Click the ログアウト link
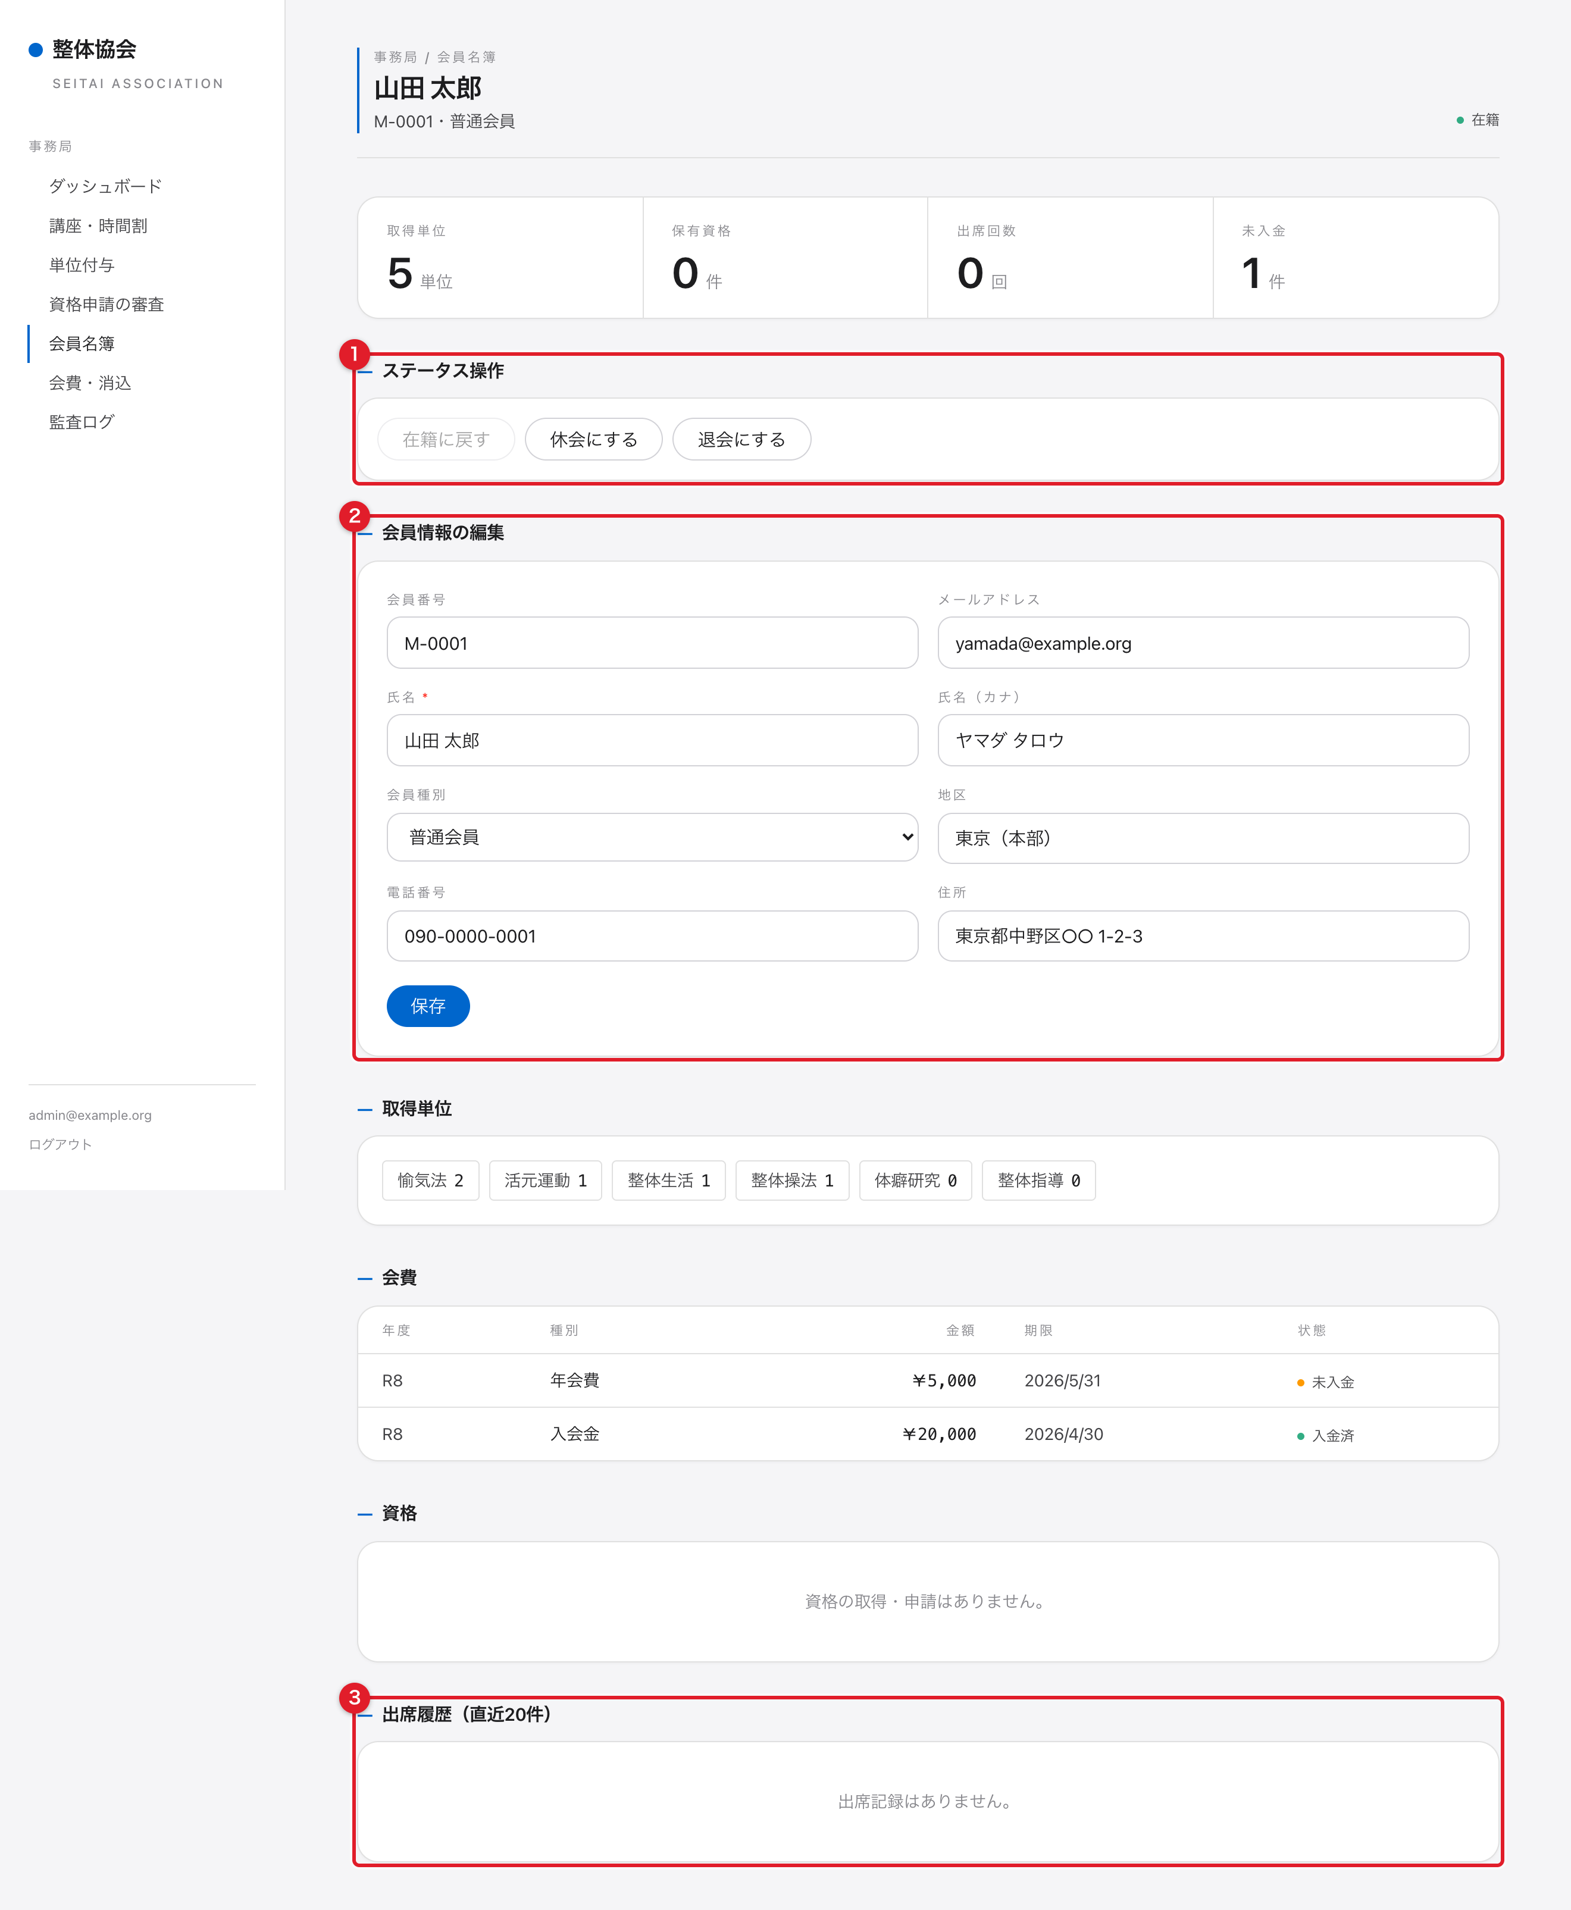Image resolution: width=1571 pixels, height=1910 pixels. pos(60,1145)
